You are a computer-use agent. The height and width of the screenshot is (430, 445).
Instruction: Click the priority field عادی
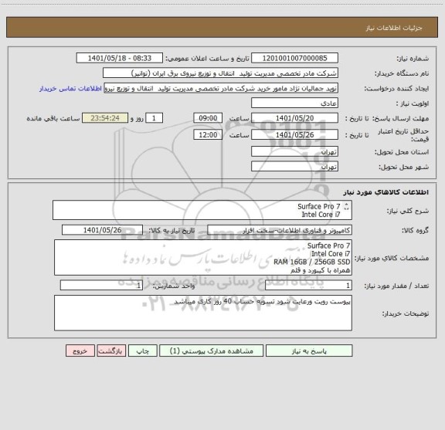click(294, 103)
